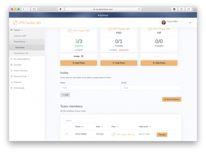Click Invoices icon in sidebar
Image resolution: width=206 pixels, height=153 pixels.
coord(11,65)
